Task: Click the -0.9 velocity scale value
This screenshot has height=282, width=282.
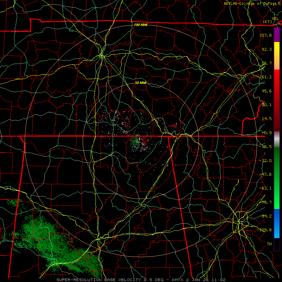Action: [x=267, y=133]
